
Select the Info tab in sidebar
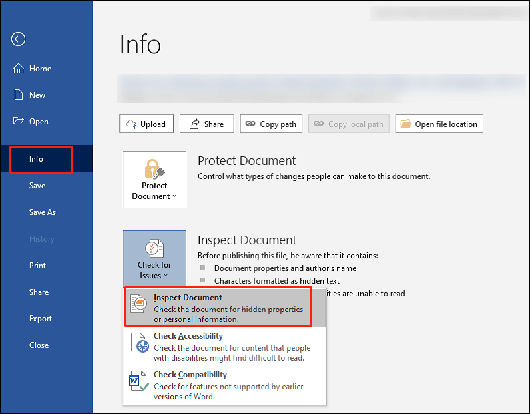[47, 159]
